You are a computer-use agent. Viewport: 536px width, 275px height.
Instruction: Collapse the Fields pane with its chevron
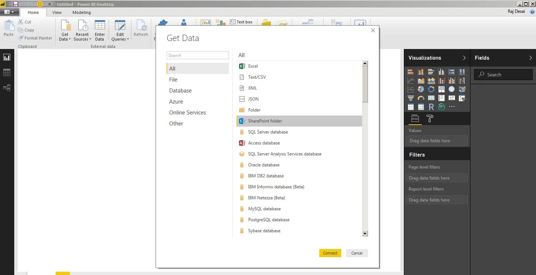[x=531, y=58]
